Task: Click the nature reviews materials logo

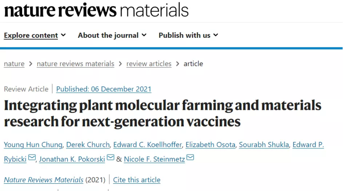Action: pyautogui.click(x=96, y=10)
